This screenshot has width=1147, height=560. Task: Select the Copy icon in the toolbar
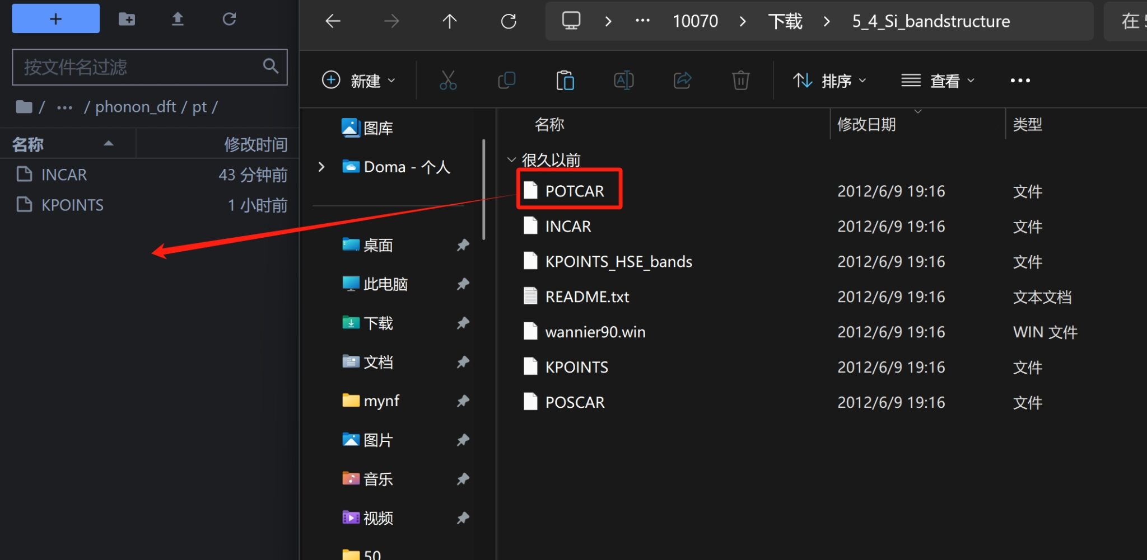click(507, 80)
